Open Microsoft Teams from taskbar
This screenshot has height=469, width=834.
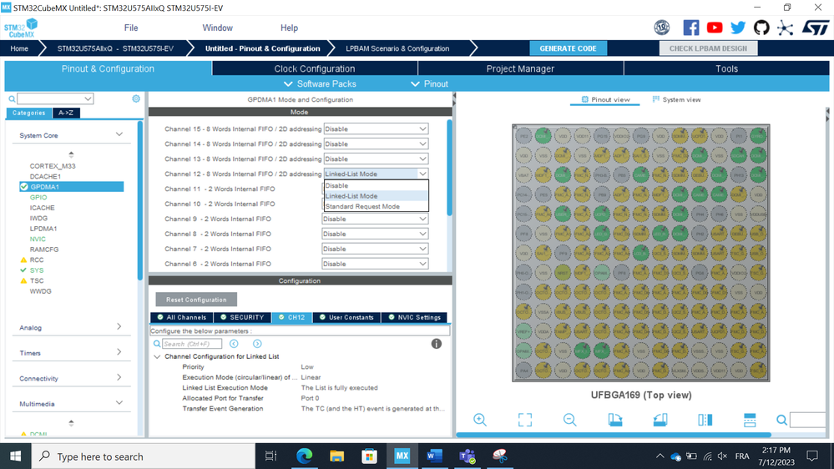click(467, 456)
